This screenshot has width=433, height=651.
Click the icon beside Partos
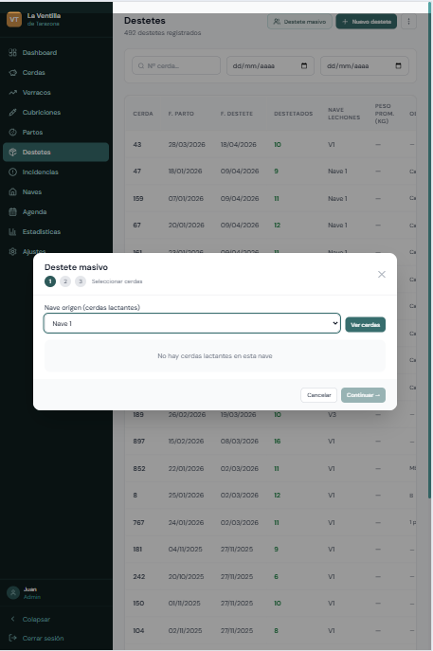click(13, 133)
